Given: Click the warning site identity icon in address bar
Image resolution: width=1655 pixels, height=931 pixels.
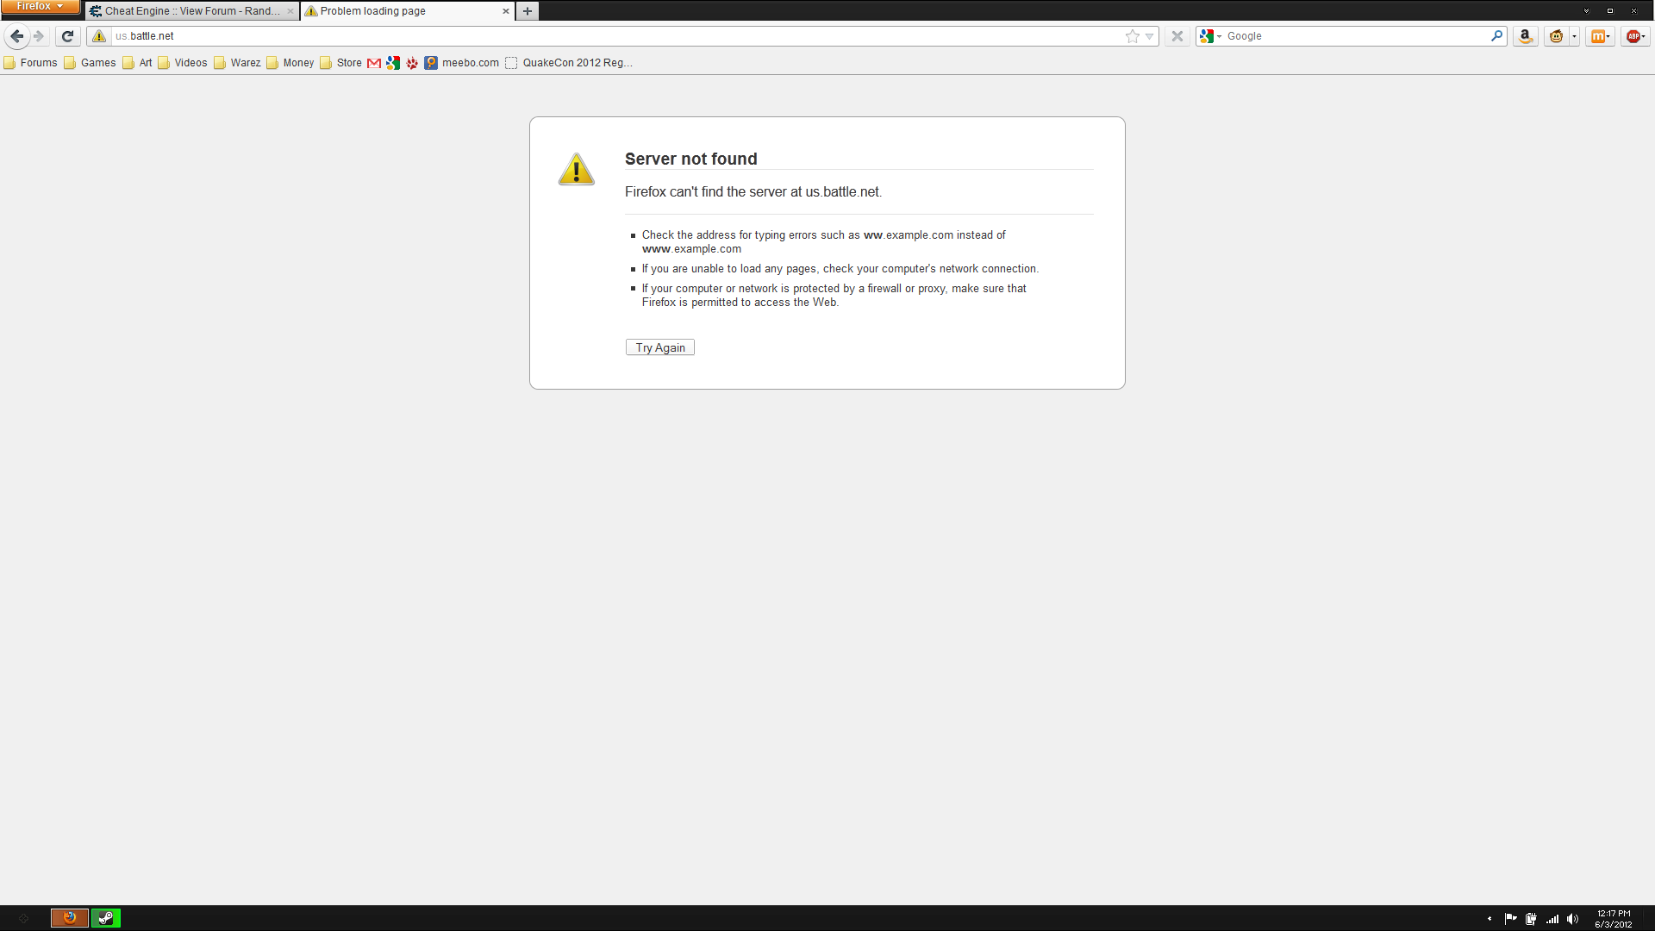Looking at the screenshot, I should 99,36.
